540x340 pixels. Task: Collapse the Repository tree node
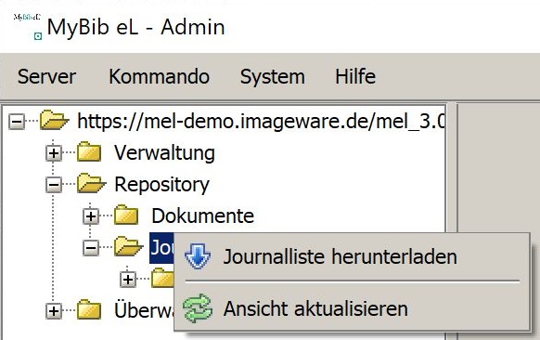(x=54, y=185)
